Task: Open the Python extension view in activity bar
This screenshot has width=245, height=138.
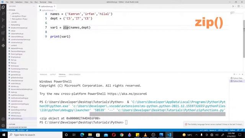Action: 3,46
